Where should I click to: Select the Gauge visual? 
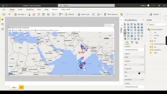tap(132, 33)
